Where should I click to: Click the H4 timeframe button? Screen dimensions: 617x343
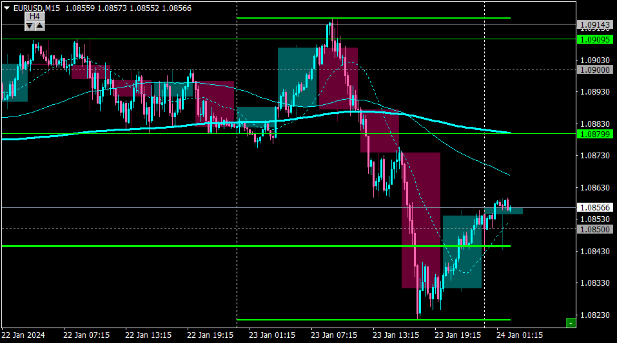[x=35, y=17]
